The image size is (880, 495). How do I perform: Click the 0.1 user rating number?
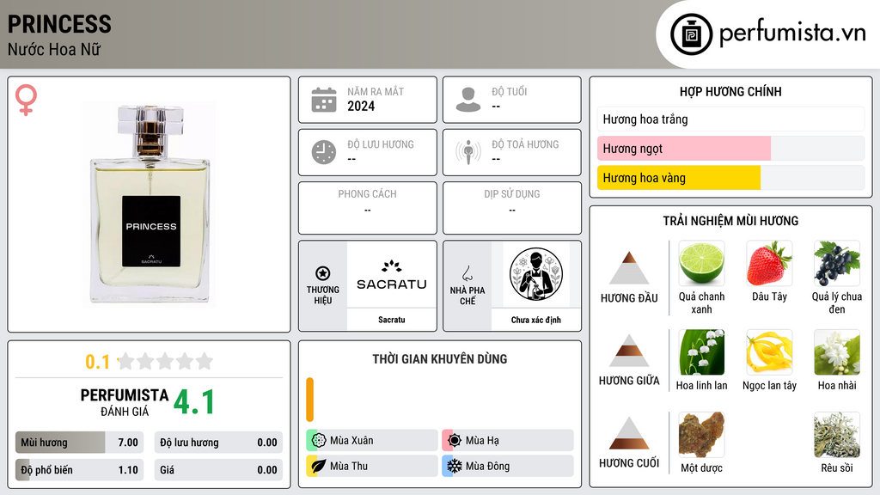point(98,362)
